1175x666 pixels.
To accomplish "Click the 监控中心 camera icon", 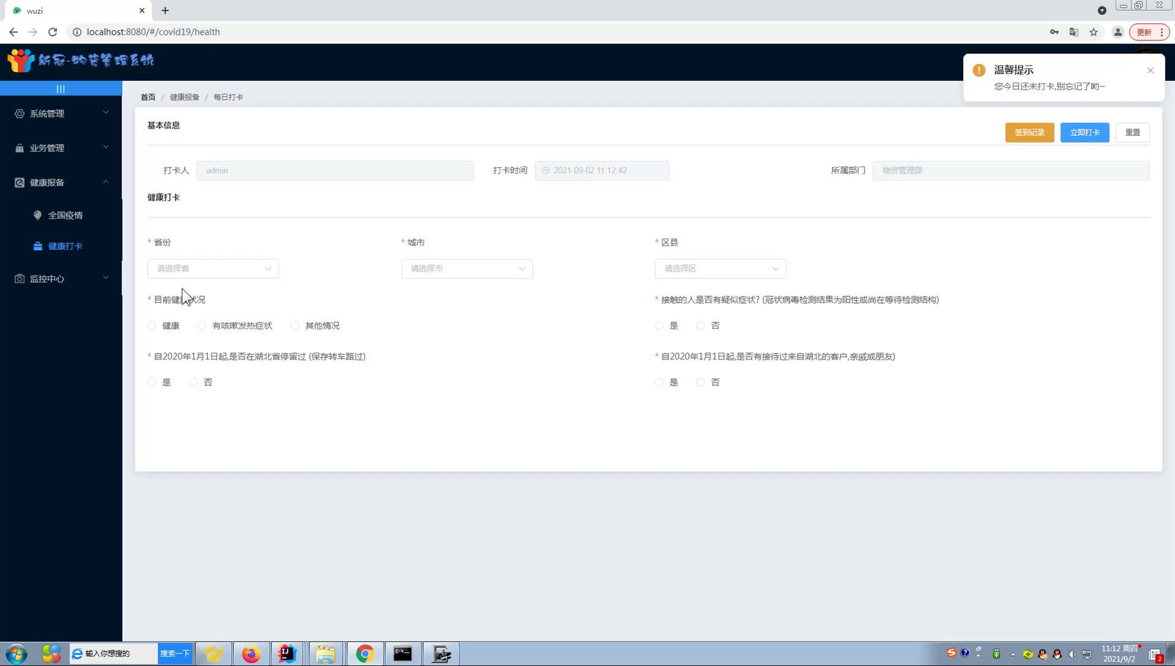I will [20, 279].
